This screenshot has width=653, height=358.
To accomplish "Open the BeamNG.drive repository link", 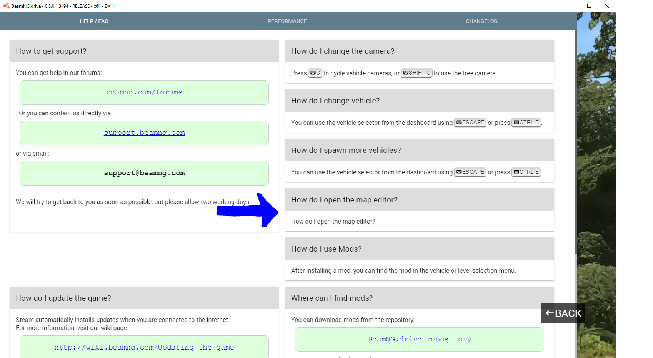I will (420, 339).
